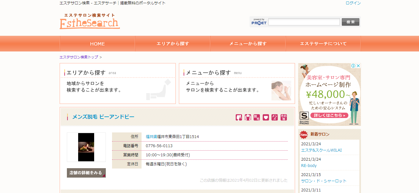
Task: Select the 脱毛 hair removal icon
Action: pos(257,117)
